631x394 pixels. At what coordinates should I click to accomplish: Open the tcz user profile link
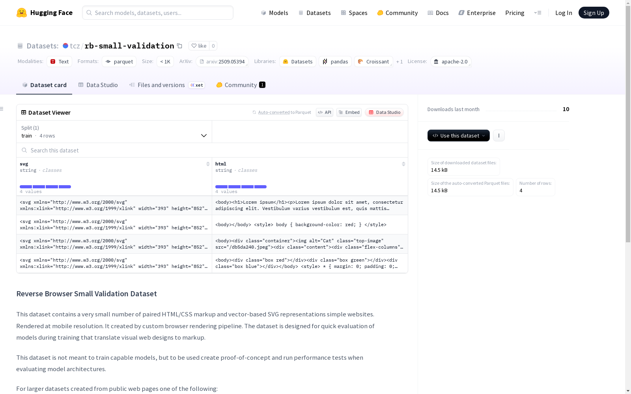pos(75,46)
